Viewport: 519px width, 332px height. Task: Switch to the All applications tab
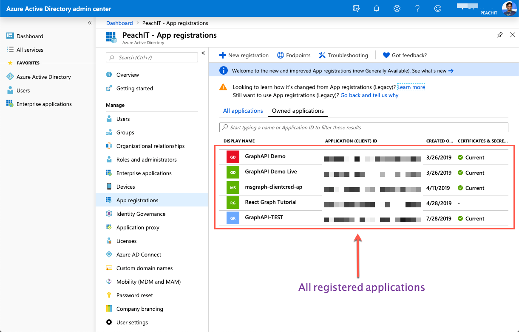pyautogui.click(x=243, y=111)
